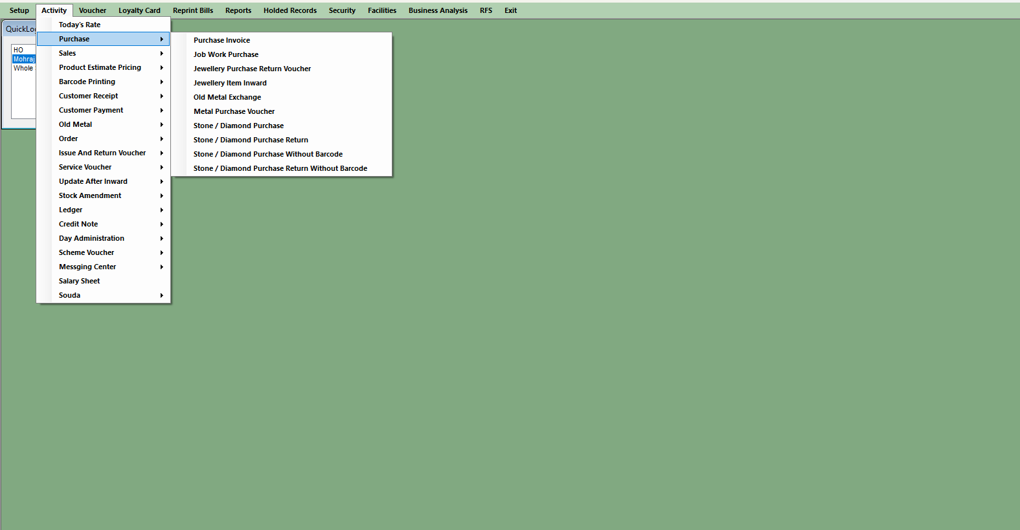The width and height of the screenshot is (1020, 530).
Task: Select Salary Sheet menu entry
Action: point(104,281)
